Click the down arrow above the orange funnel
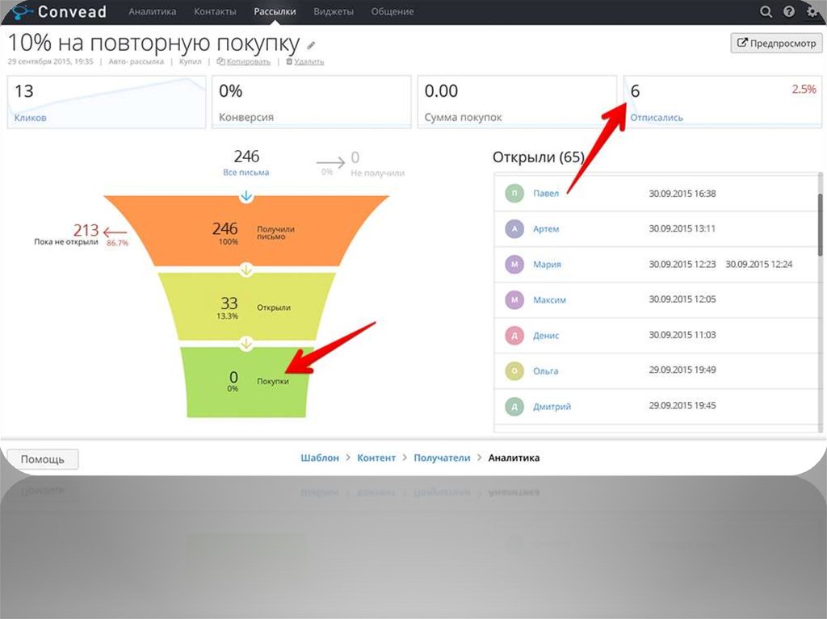The width and height of the screenshot is (827, 619). pyautogui.click(x=246, y=196)
